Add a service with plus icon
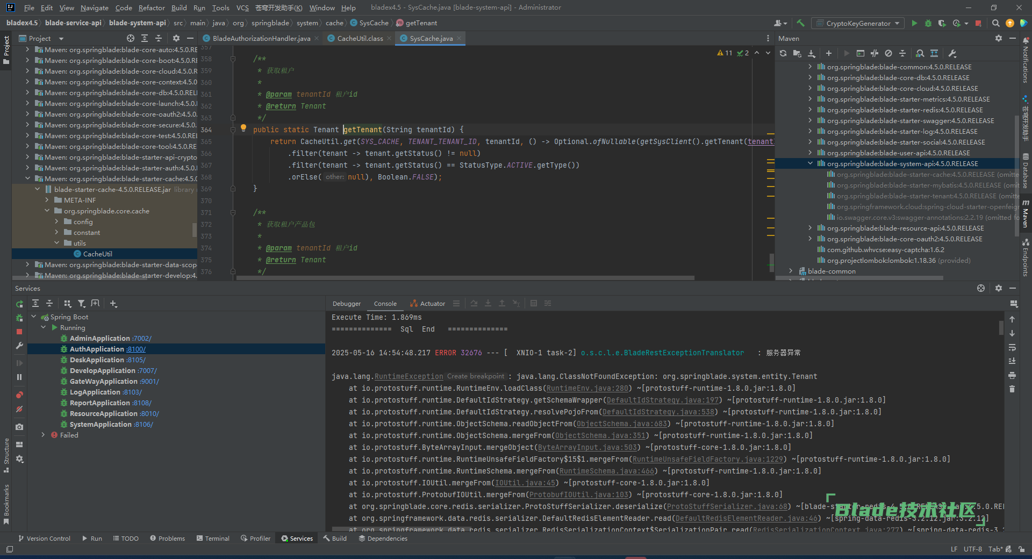Viewport: 1032px width, 559px height. (x=113, y=304)
